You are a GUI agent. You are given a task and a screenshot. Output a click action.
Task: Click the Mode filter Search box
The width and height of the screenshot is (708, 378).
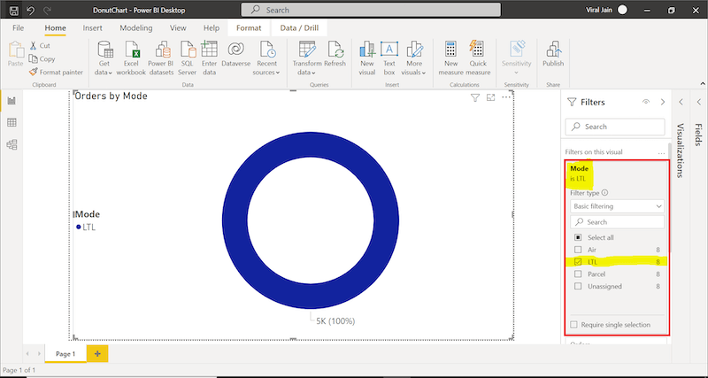coord(617,222)
